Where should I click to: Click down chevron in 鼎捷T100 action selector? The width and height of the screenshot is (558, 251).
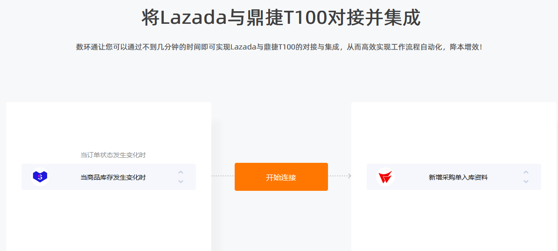point(526,181)
